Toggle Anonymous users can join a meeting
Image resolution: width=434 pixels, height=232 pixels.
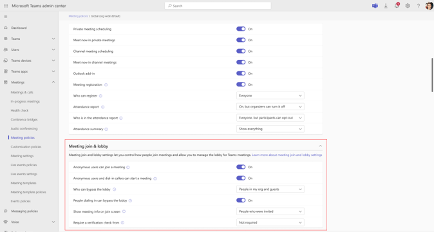click(241, 167)
